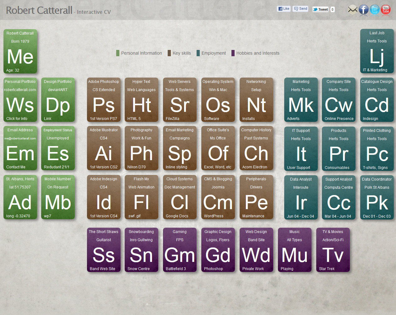This screenshot has height=315, width=396.
Task: Open the Pc Printed Clothing tile
Action: coord(377,149)
